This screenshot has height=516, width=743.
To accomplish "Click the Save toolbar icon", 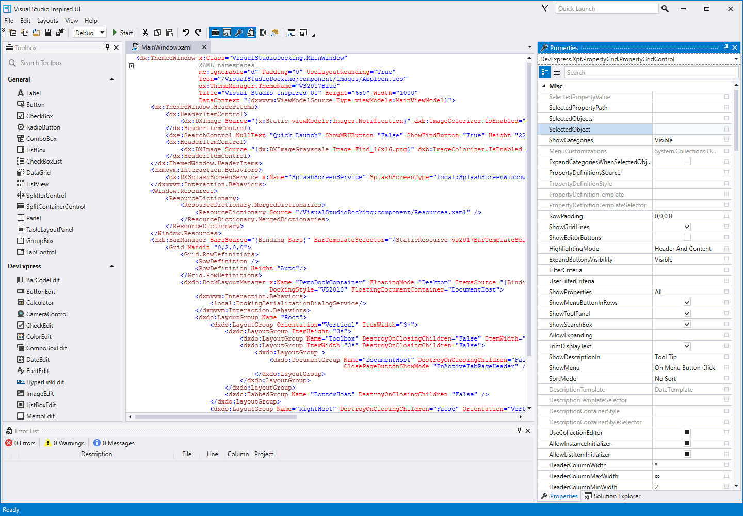I will [48, 33].
